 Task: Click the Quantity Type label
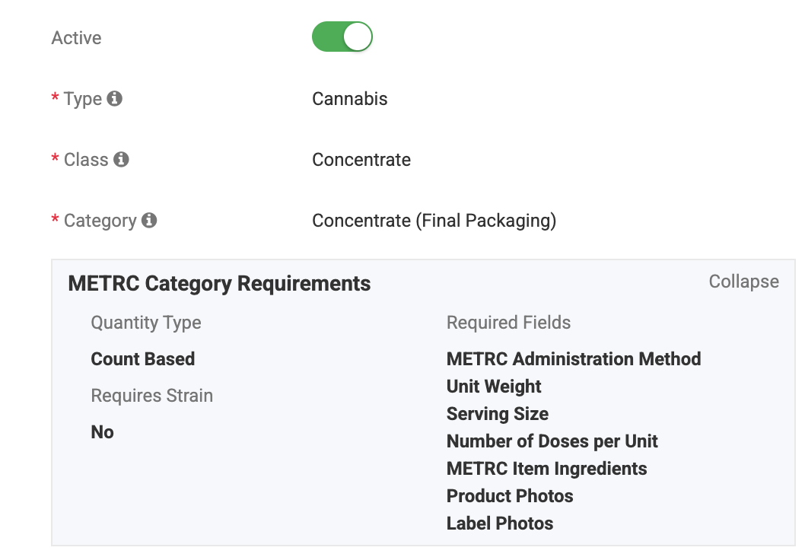146,323
